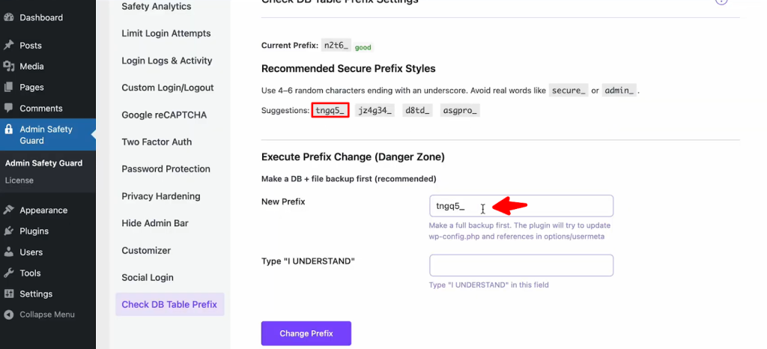Click the Settings sliders icon

[9, 294]
